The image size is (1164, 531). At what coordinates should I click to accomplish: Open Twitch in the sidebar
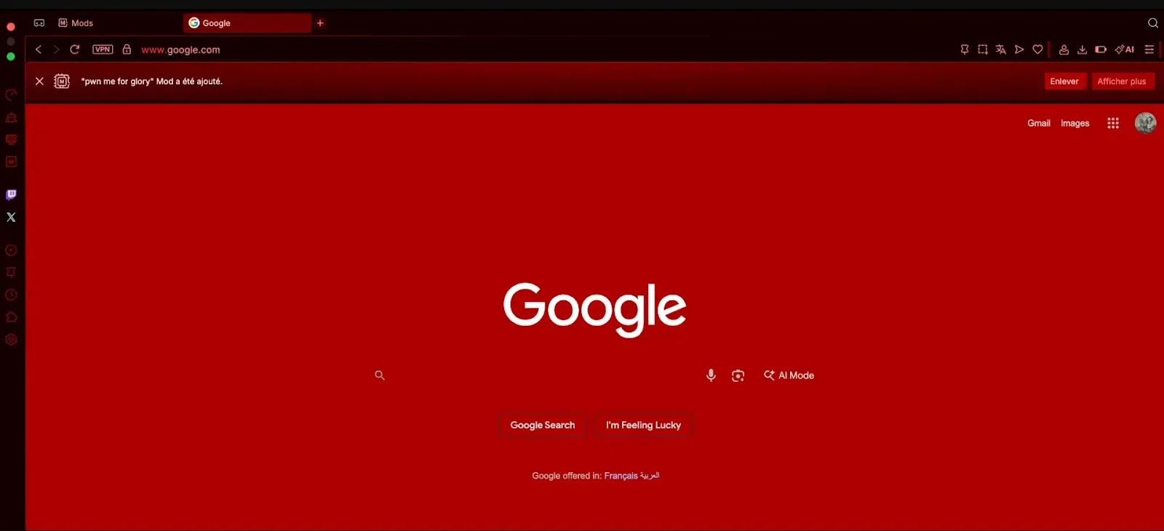coord(11,195)
